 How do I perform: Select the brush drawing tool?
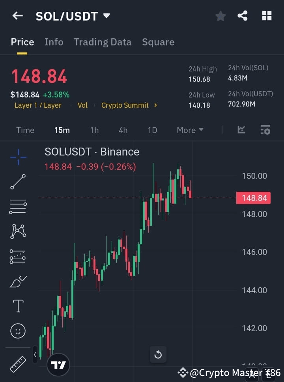pos(18,281)
